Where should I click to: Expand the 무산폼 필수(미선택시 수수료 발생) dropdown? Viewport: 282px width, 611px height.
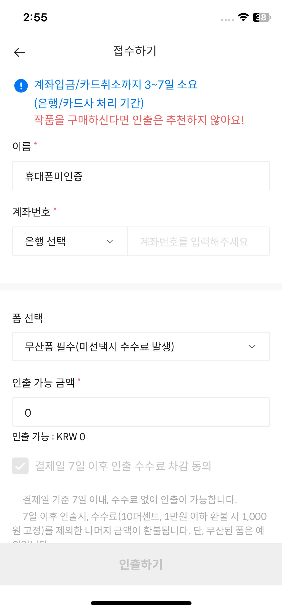[141, 347]
